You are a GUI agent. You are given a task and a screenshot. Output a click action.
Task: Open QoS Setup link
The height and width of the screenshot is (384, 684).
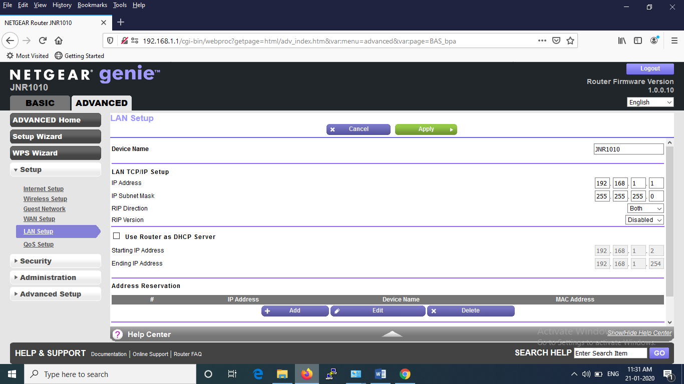pyautogui.click(x=39, y=244)
